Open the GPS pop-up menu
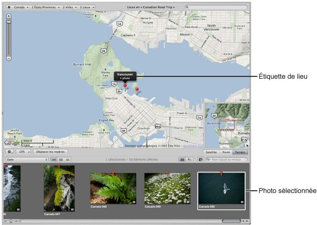The image size is (317, 225). [23, 152]
